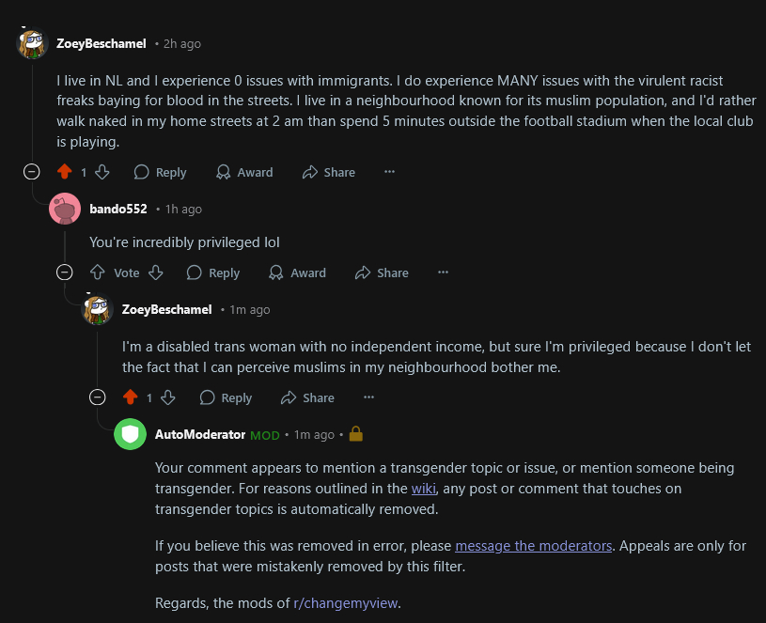The height and width of the screenshot is (623, 766).
Task: Collapse bando552's comment thread
Action: (64, 273)
